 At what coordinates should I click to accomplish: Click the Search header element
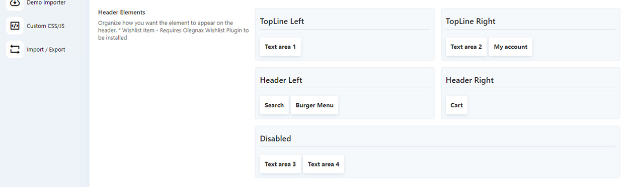point(274,105)
